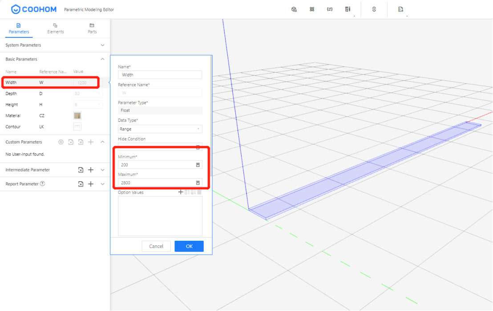Click the gear icon in Custom Parameters
The width and height of the screenshot is (493, 311).
coord(61,142)
